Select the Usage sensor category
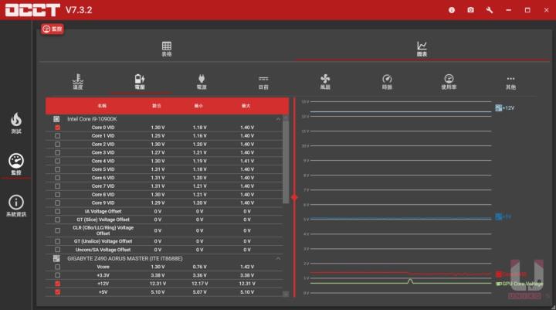The height and width of the screenshot is (310, 556). (449, 81)
